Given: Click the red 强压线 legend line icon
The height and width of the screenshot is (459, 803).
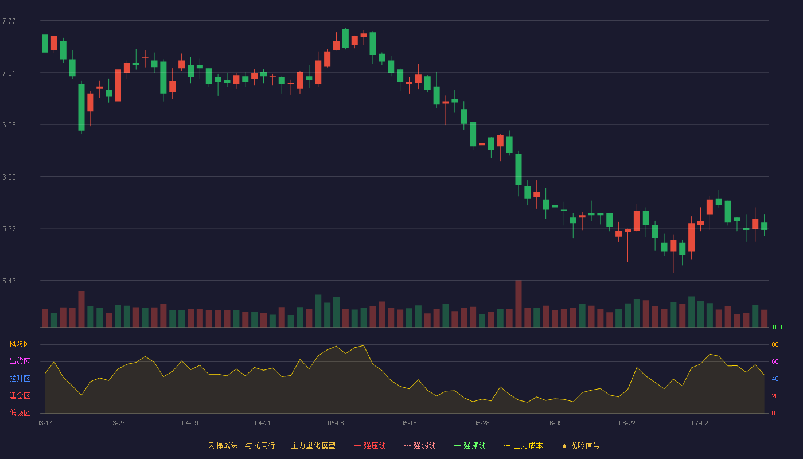Looking at the screenshot, I should tap(357, 445).
